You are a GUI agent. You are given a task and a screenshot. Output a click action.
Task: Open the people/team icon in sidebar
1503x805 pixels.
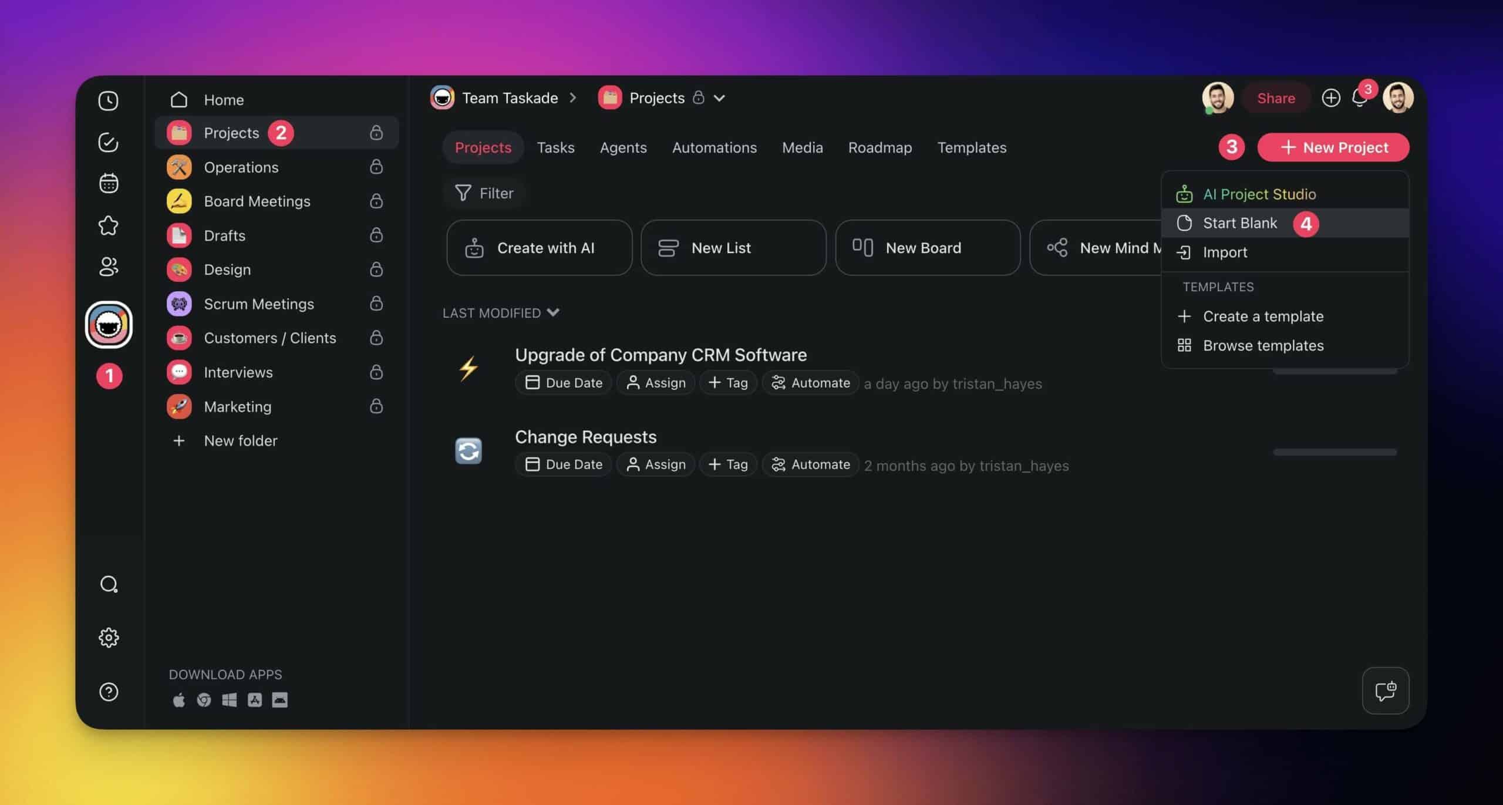[x=108, y=267]
